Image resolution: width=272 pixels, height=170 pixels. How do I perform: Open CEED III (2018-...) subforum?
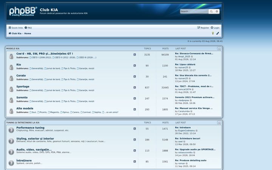[x=87, y=57]
